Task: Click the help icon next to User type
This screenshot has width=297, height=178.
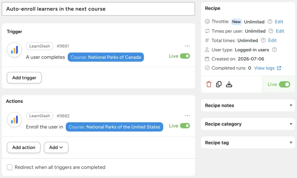Action: click(274, 50)
